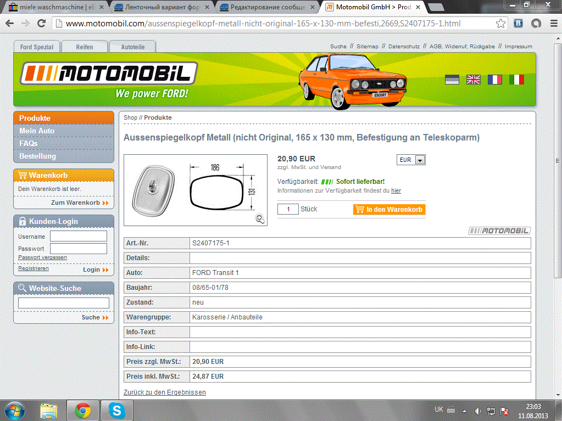Open the Sitemap top link
This screenshot has height=421, width=562.
[x=368, y=46]
